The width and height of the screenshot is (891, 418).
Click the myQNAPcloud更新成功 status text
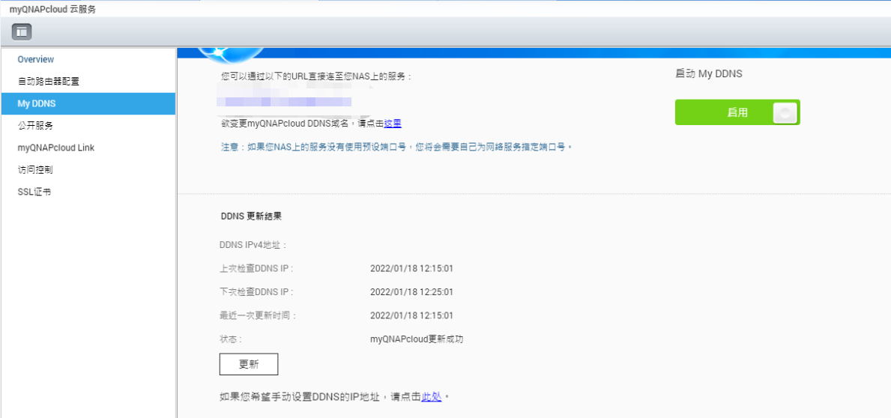[x=417, y=339]
